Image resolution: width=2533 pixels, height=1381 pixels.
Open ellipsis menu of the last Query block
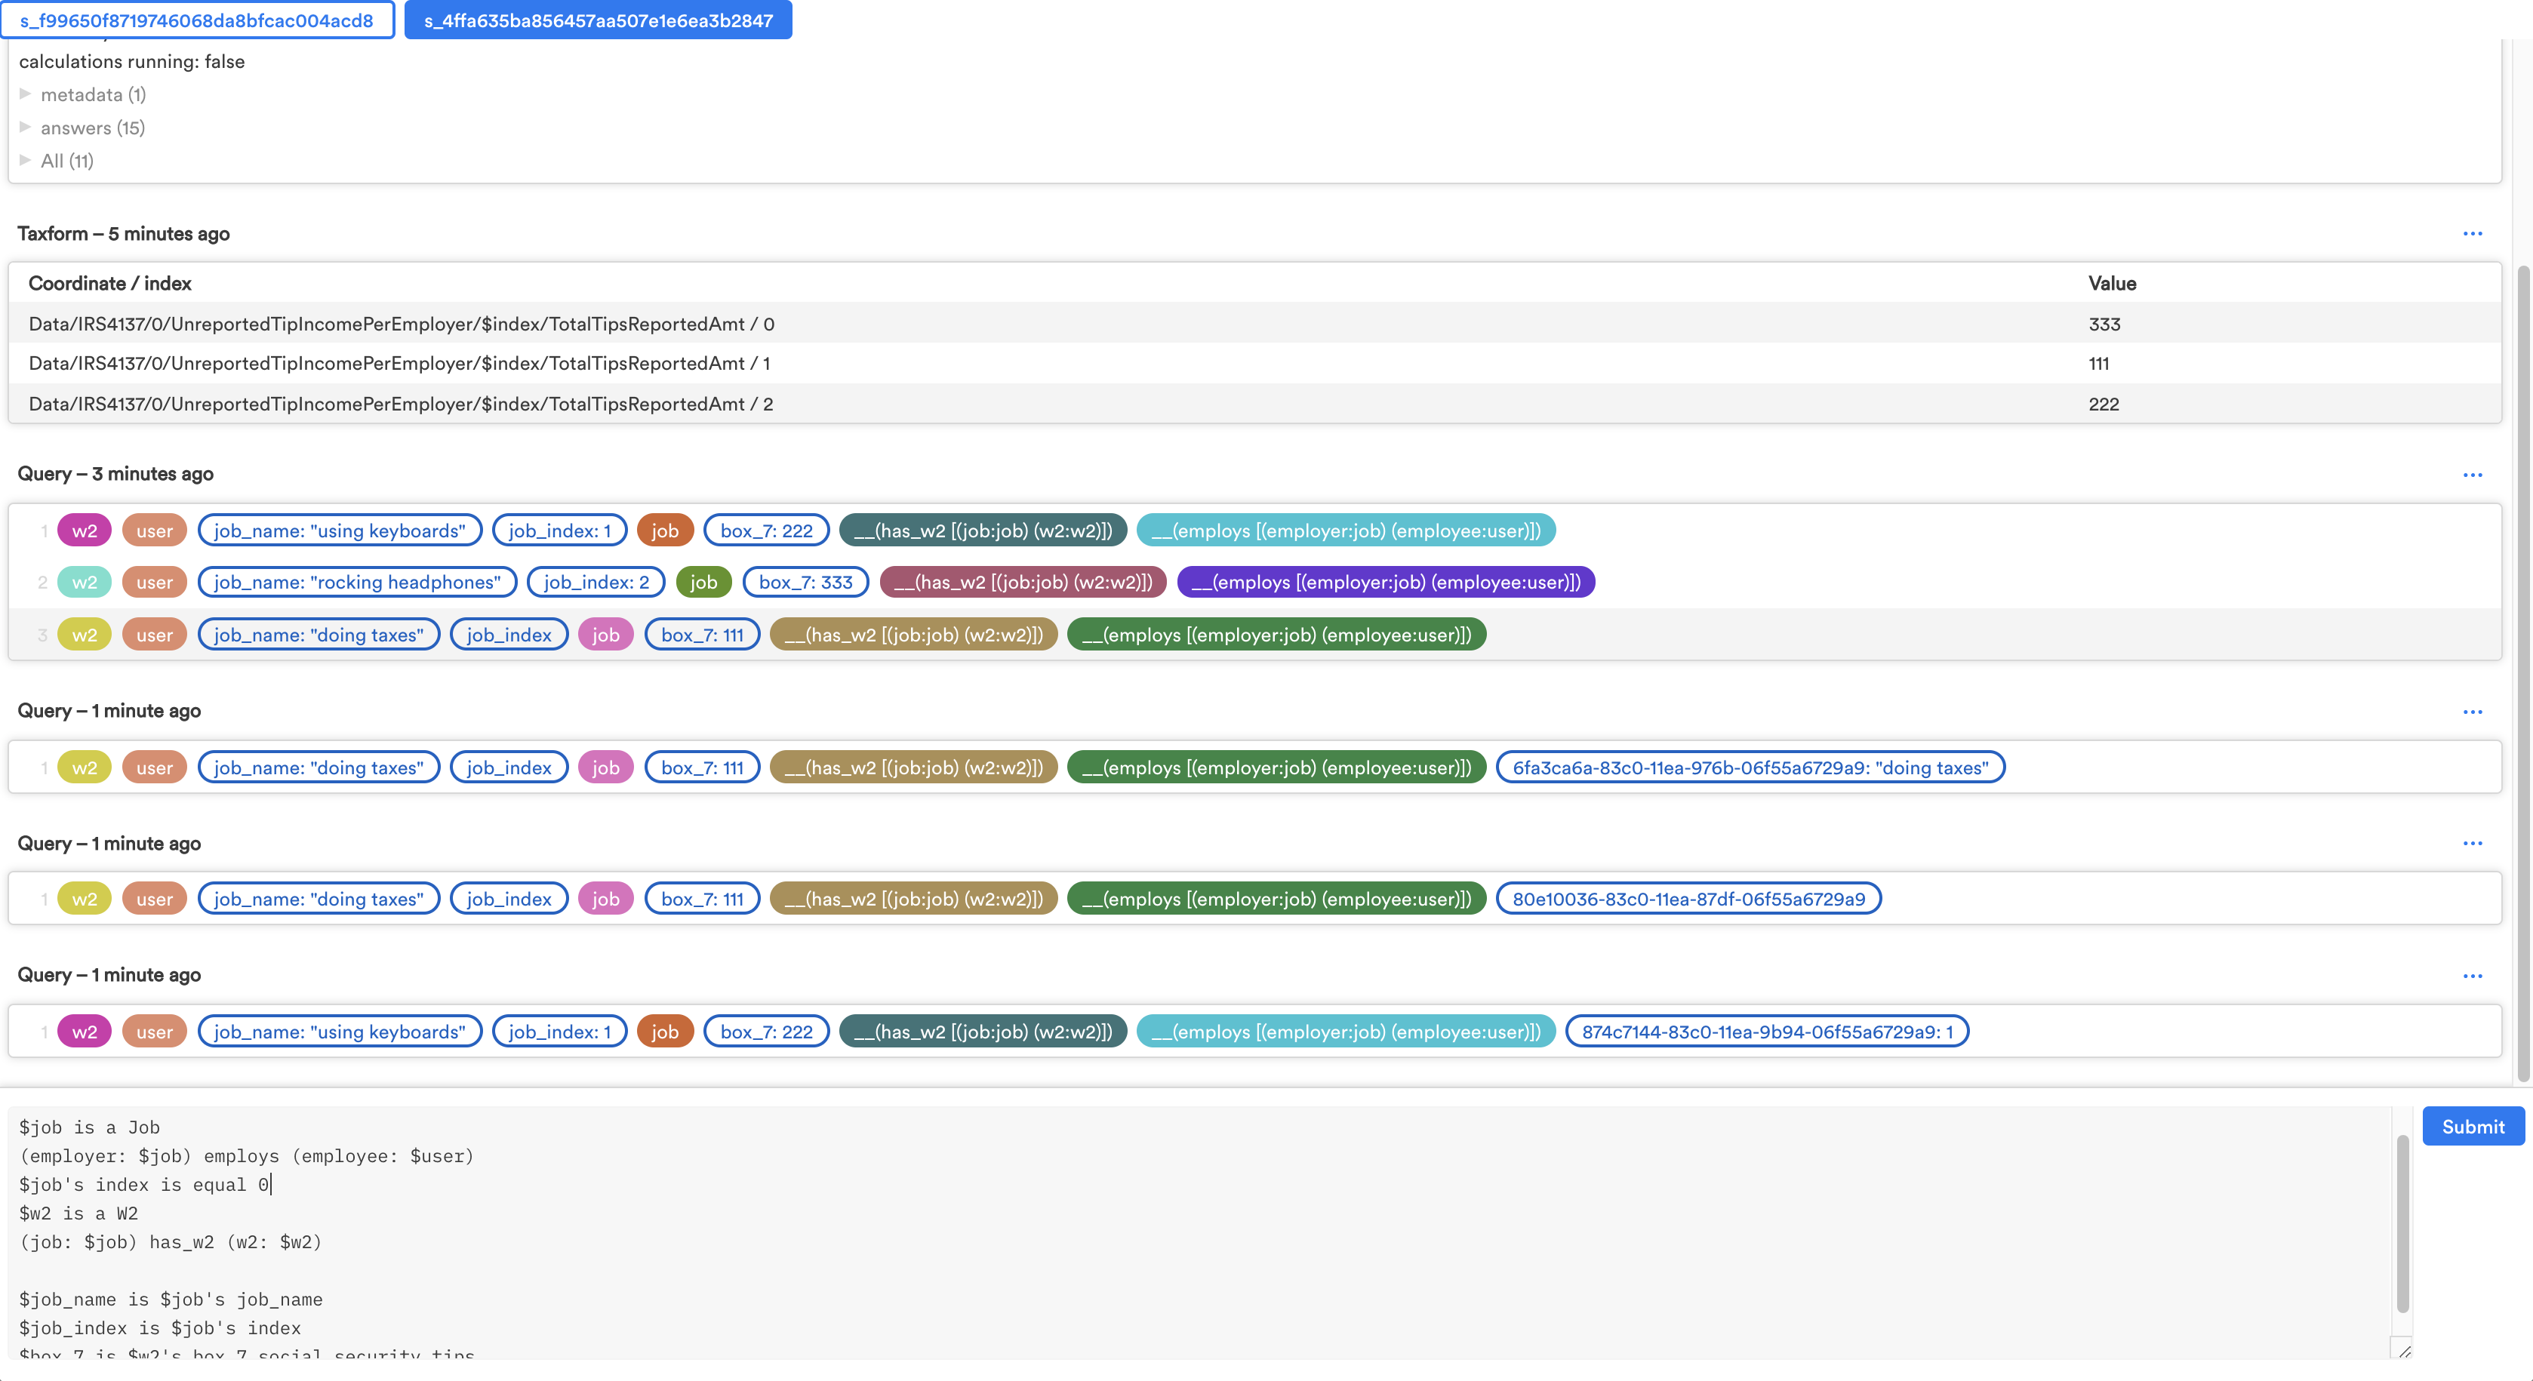tap(2472, 976)
